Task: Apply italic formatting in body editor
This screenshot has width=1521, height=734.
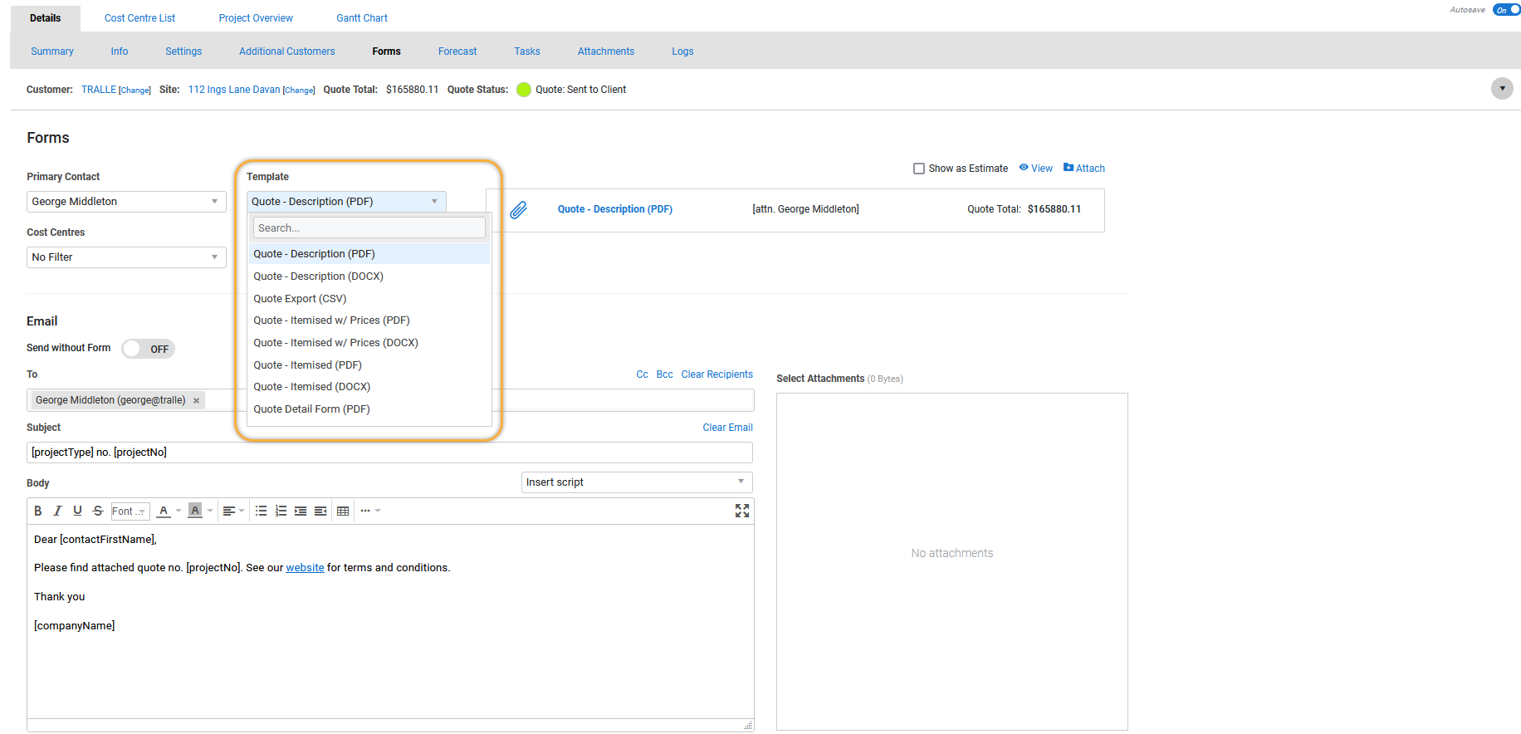Action: tap(57, 511)
